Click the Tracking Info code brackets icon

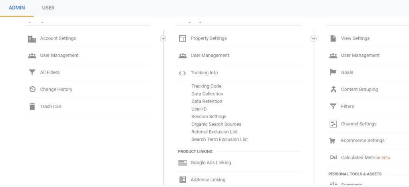(182, 73)
